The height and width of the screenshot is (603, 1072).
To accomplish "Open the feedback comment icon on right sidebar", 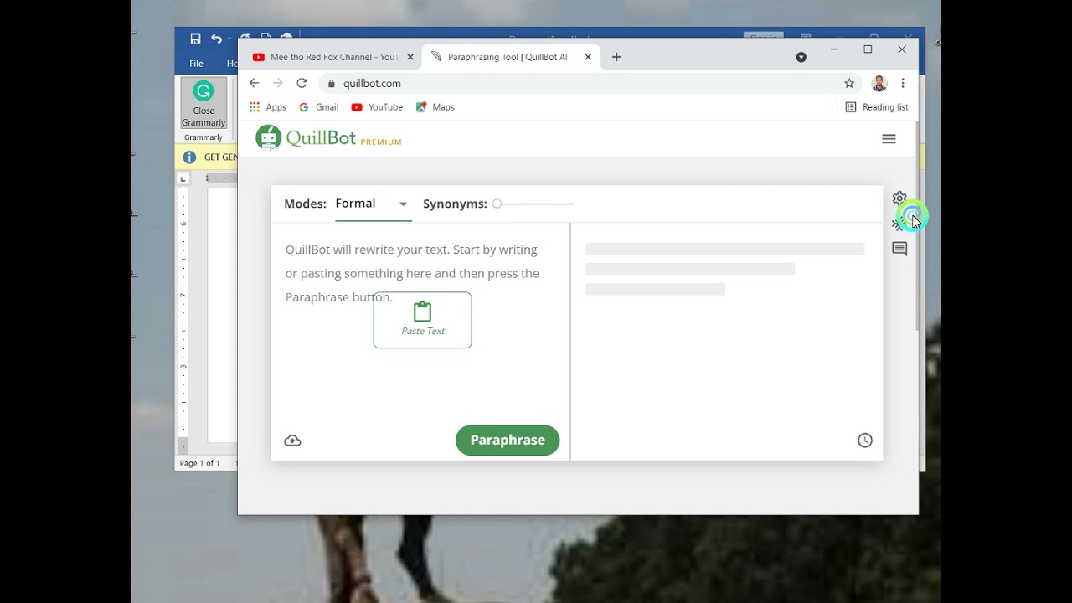I will 899,249.
